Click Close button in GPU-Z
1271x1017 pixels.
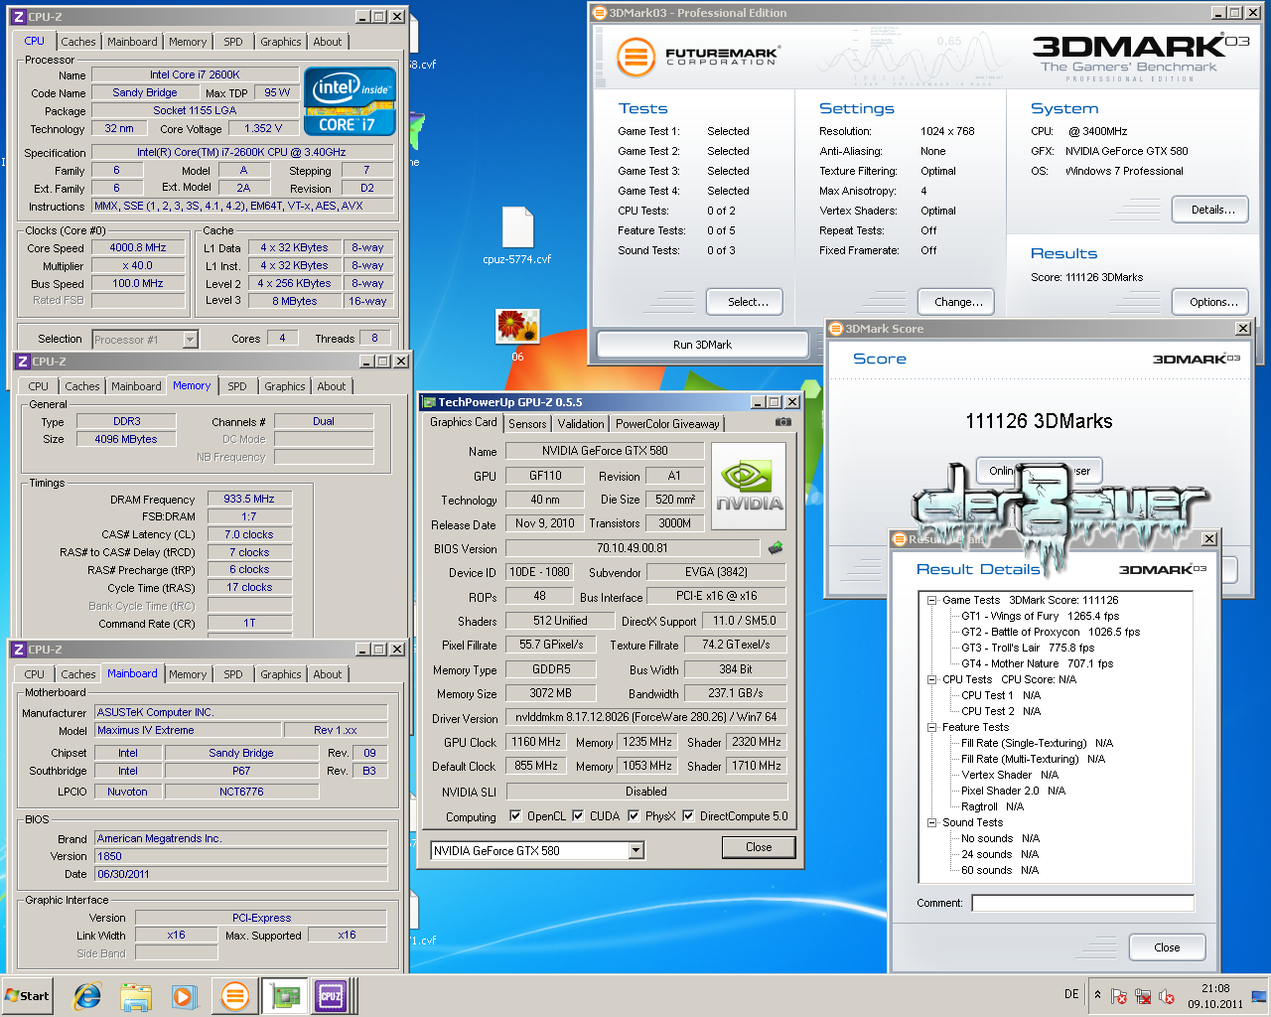coord(759,847)
